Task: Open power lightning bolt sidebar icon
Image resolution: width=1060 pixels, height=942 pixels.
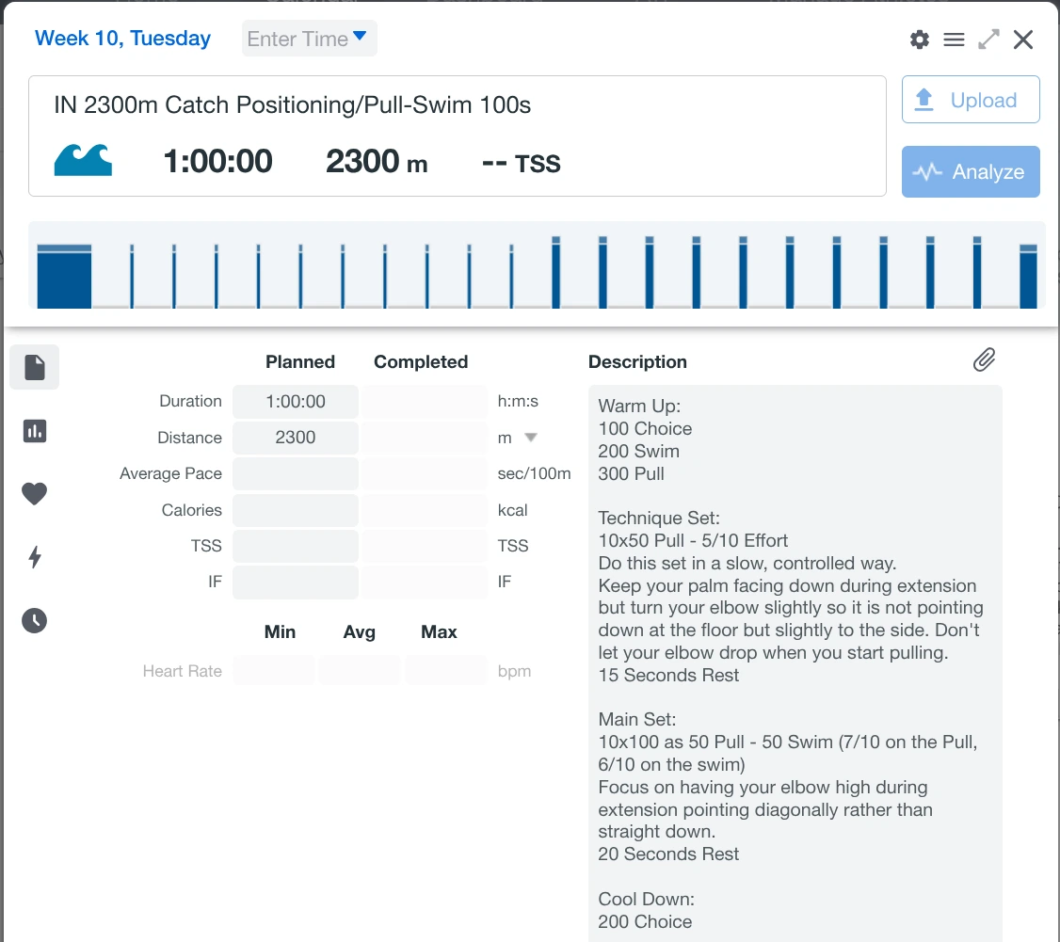Action: [x=35, y=557]
